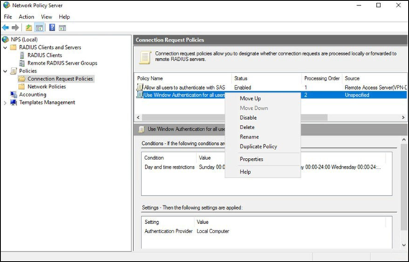The image size is (409, 262).
Task: Click the Setting column header
Action: 168,222
